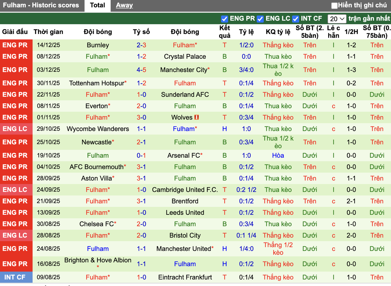Image resolution: width=391 pixels, height=286 pixels.
Task: Uncheck the ENG LC league filter
Action: coord(260,19)
